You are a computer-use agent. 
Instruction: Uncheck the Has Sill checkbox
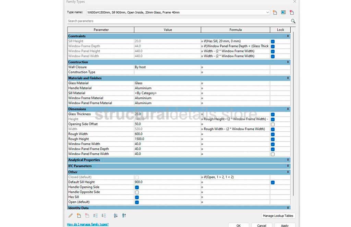[137, 197]
